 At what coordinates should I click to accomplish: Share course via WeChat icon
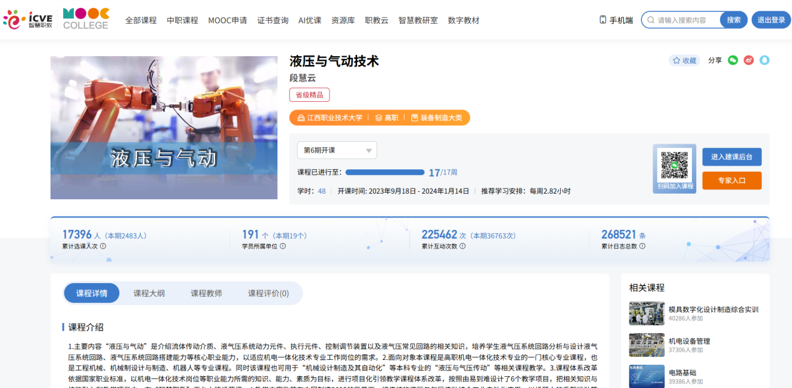[x=733, y=61]
